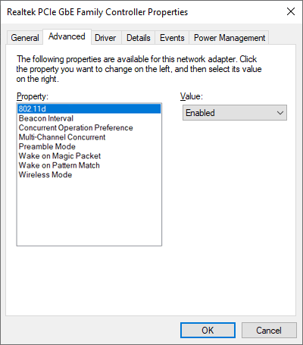The image size is (303, 345).
Task: Switch to the General tab
Action: 24,38
